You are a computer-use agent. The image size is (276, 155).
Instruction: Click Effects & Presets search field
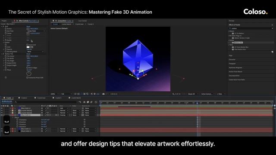(x=251, y=28)
